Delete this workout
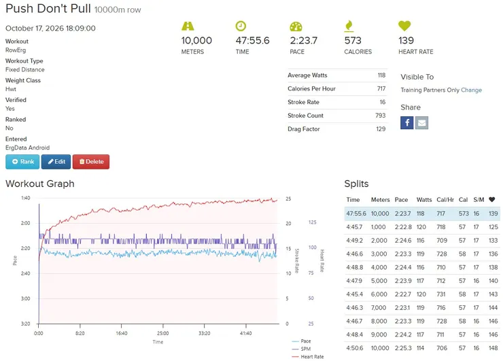This screenshot has width=503, height=361. (x=91, y=162)
